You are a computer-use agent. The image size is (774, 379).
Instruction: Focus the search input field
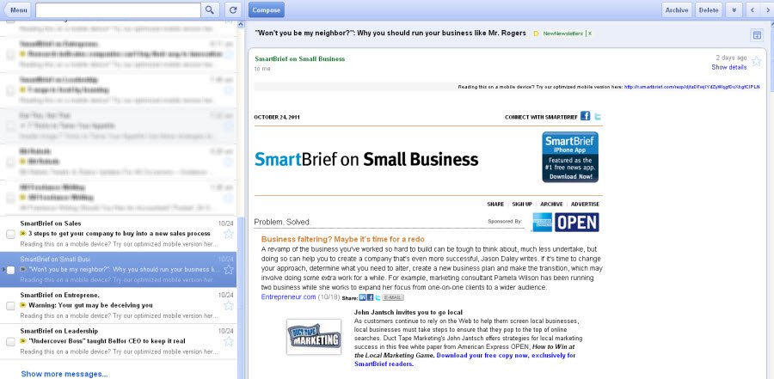pyautogui.click(x=118, y=9)
